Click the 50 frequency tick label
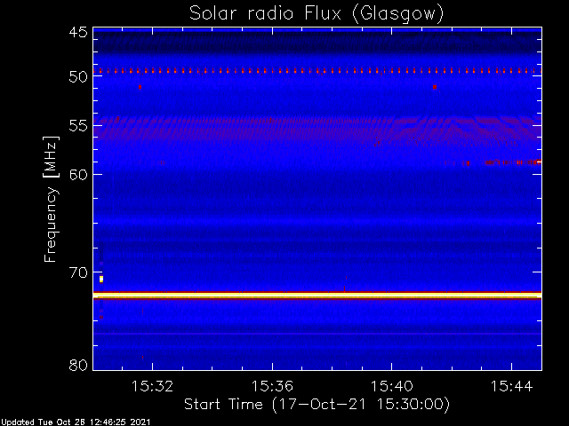This screenshot has height=426, width=569. (78, 76)
